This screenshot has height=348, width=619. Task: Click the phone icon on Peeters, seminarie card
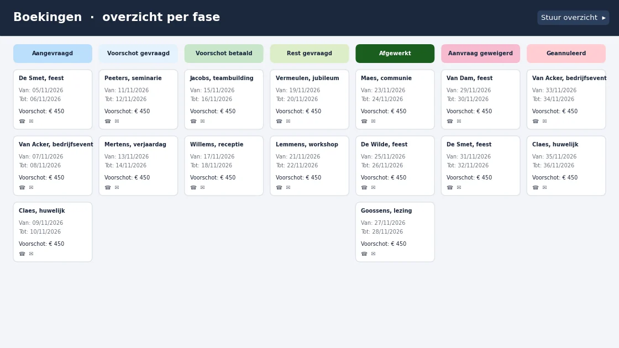click(108, 121)
